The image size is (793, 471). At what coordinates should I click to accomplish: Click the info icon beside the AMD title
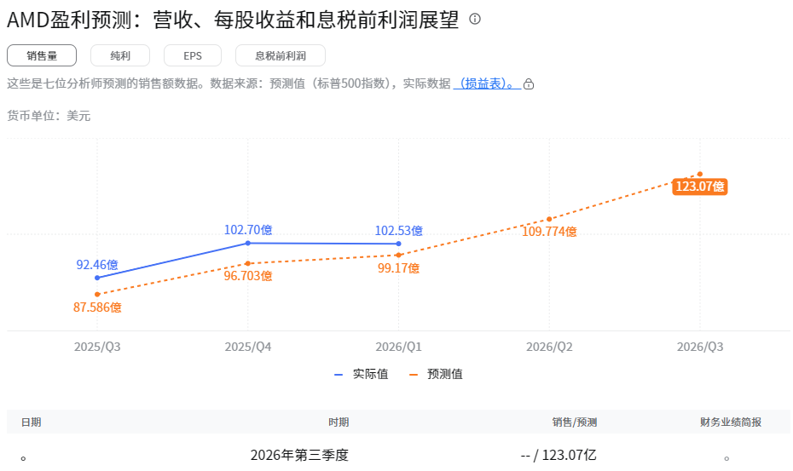click(x=474, y=20)
